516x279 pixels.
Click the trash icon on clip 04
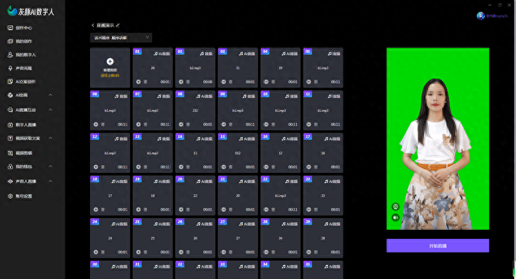pos(273,82)
